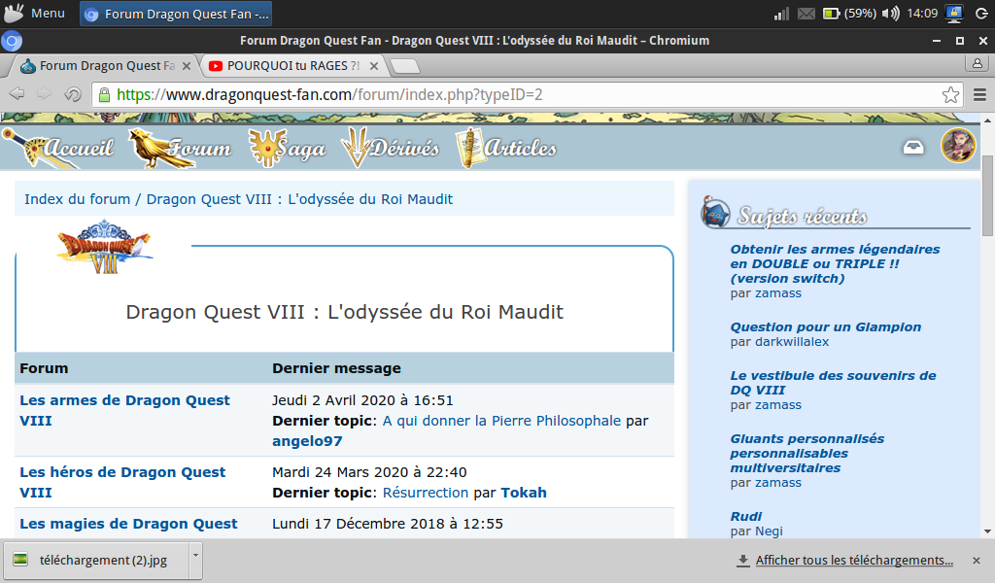
Task: Open the Articles scroll navigation icon
Action: (x=506, y=148)
